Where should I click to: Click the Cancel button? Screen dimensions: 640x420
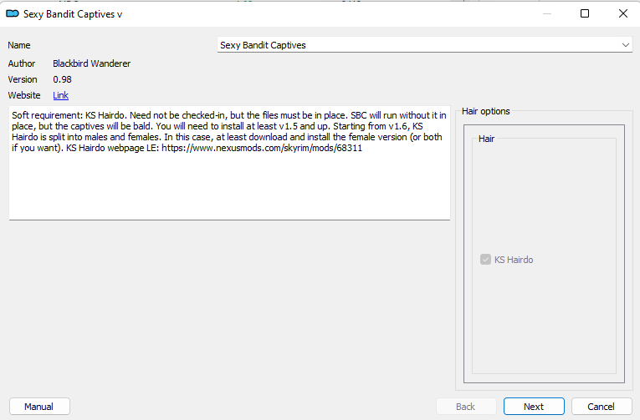[602, 407]
